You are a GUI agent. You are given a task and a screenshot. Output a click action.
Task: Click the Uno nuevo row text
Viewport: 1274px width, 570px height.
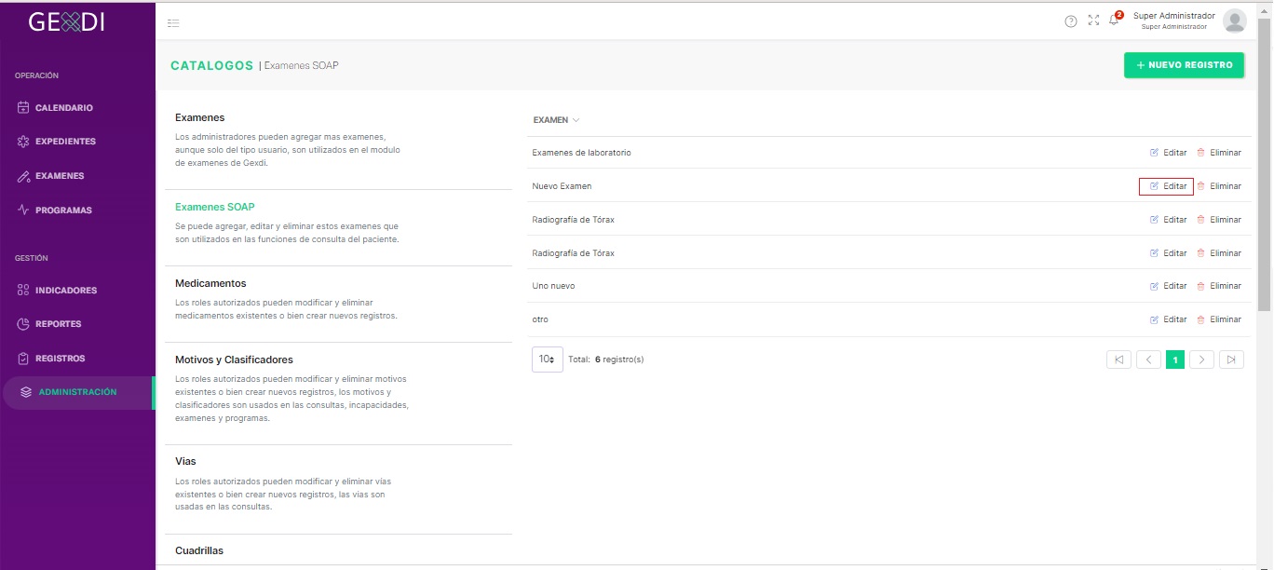(x=553, y=286)
